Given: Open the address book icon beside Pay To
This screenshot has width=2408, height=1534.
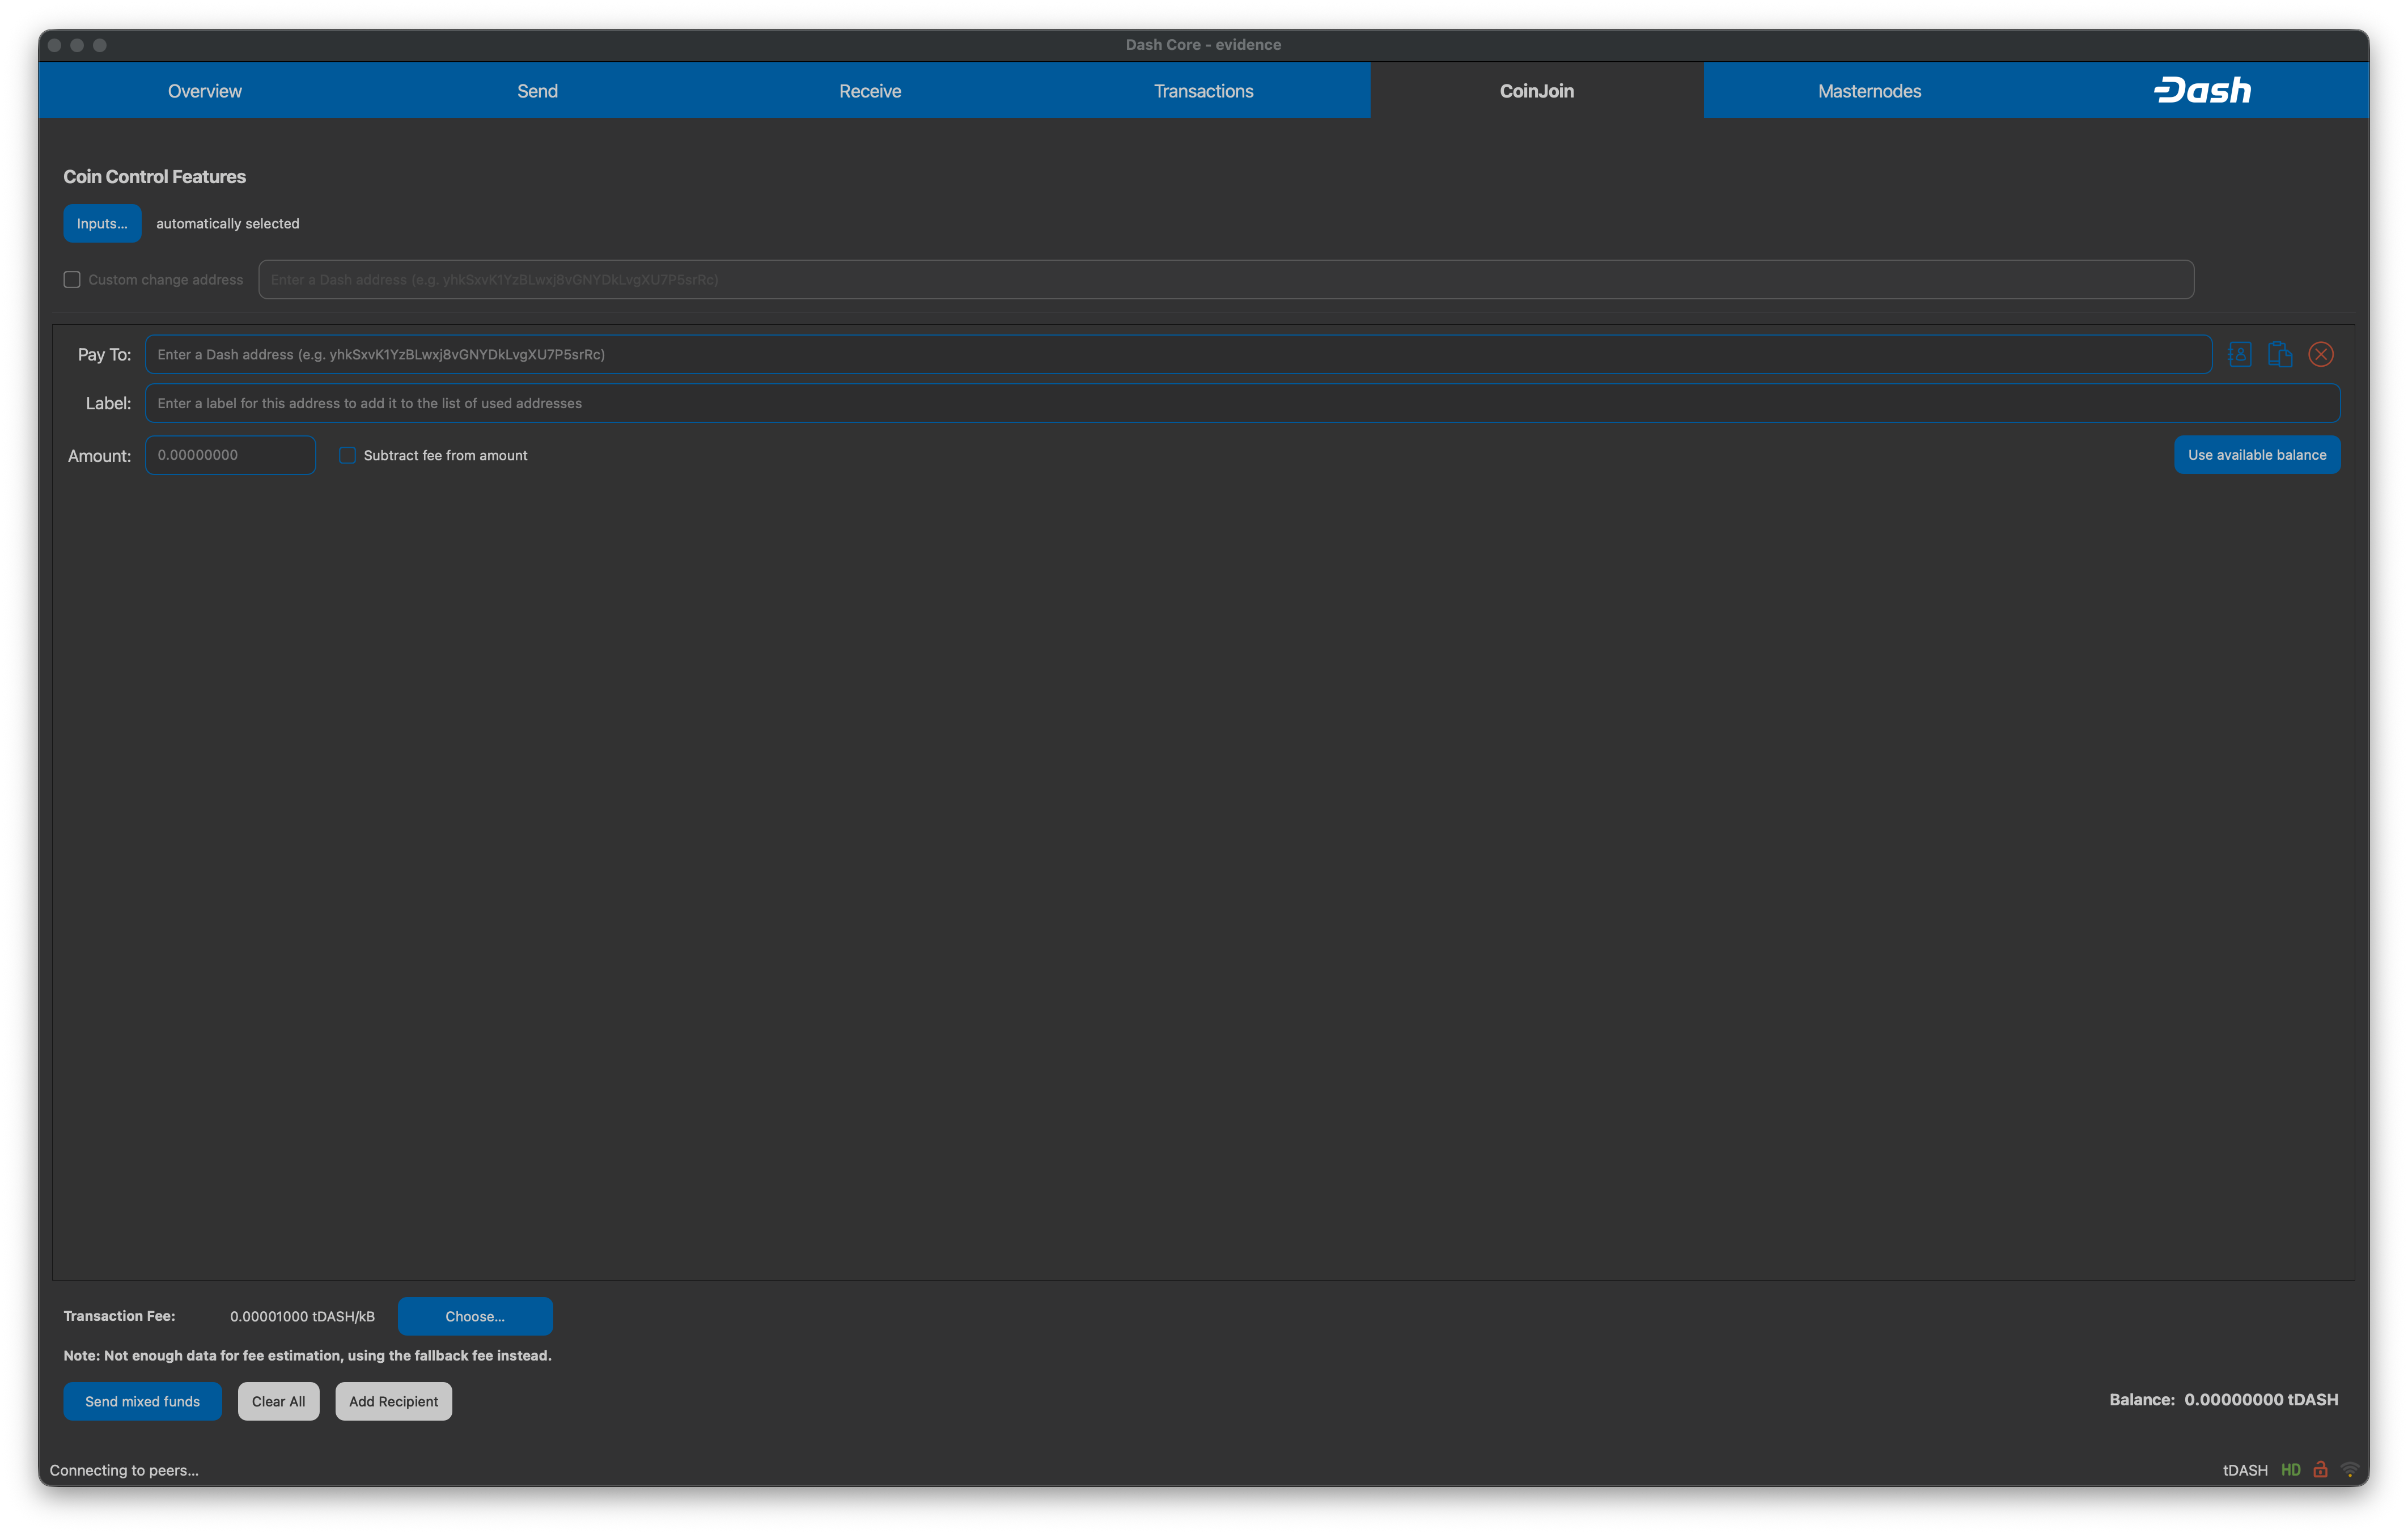Looking at the screenshot, I should point(2240,354).
